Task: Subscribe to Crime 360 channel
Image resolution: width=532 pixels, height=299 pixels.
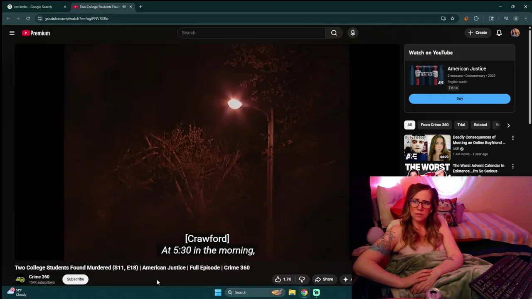Action: click(x=75, y=279)
